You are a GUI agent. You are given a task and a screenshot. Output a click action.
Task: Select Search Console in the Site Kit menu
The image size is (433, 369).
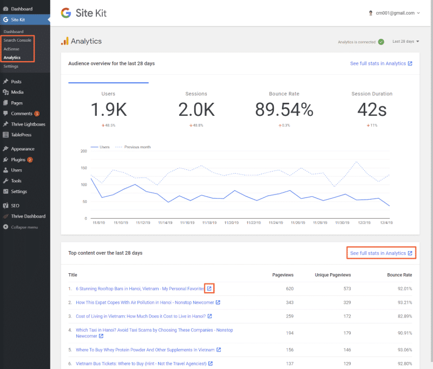18,39
